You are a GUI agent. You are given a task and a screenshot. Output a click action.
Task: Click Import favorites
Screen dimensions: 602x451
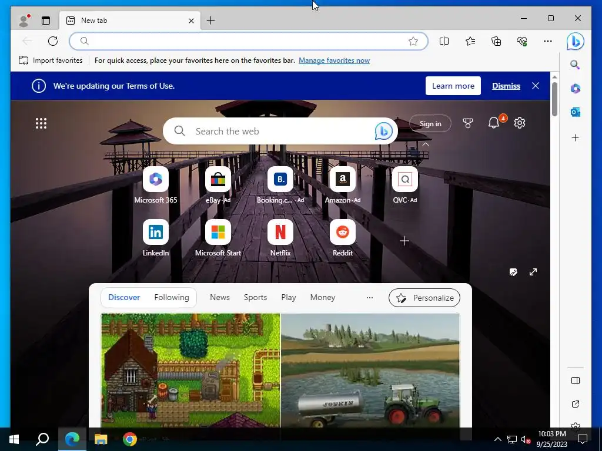point(51,60)
